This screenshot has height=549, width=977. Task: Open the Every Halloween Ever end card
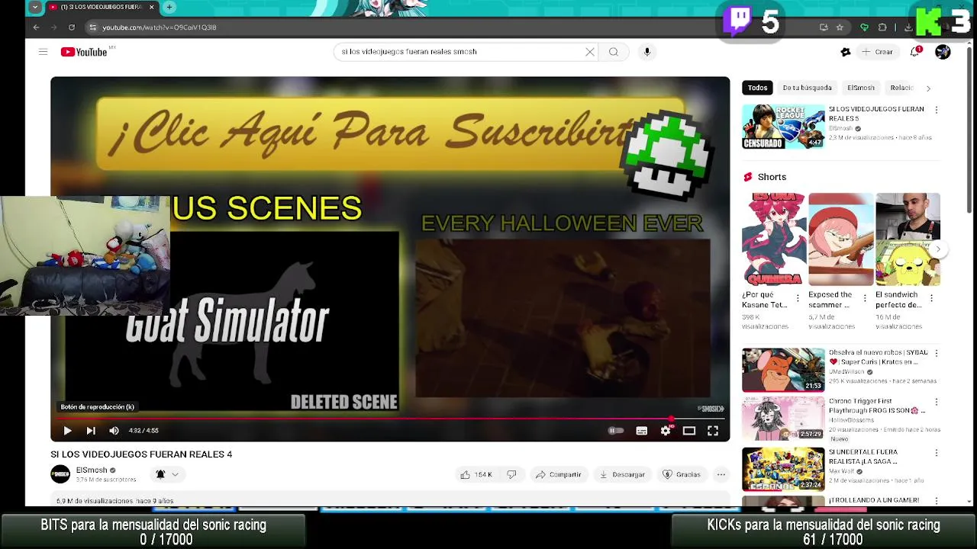click(x=563, y=318)
